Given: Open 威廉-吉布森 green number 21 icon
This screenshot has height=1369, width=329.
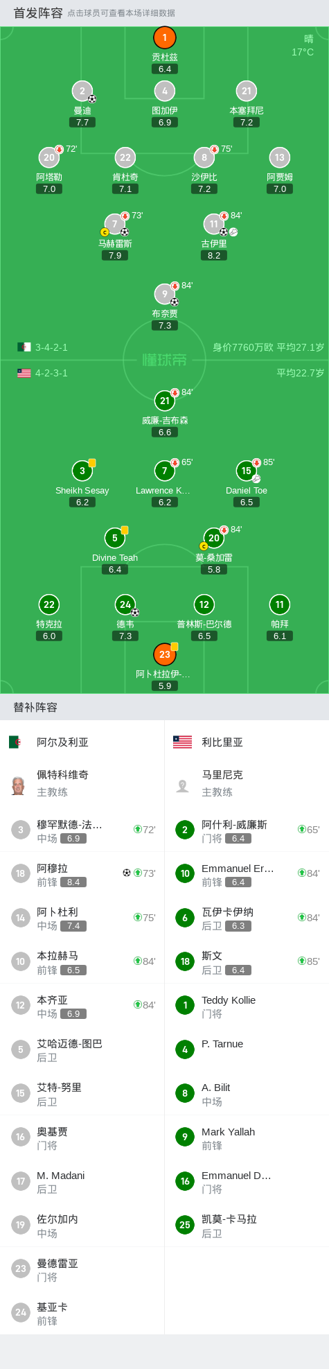Looking at the screenshot, I should tap(165, 401).
